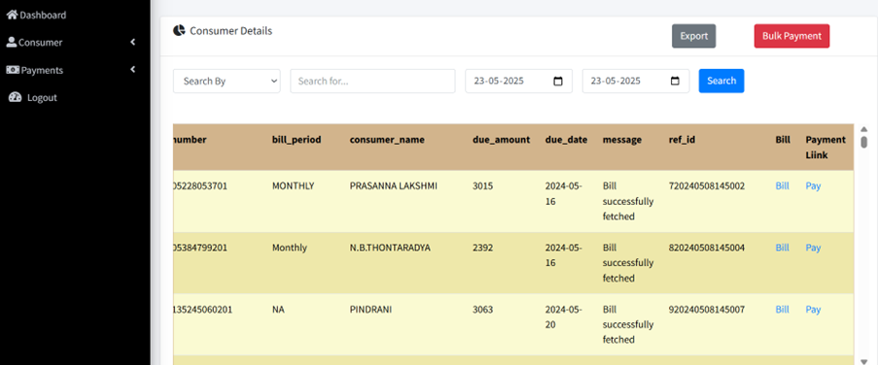Click the red Bulk Payment button

coord(791,36)
